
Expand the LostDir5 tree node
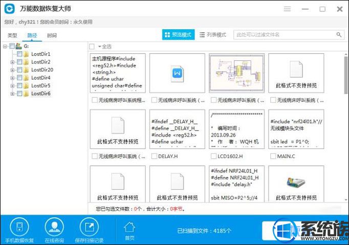click(x=12, y=86)
